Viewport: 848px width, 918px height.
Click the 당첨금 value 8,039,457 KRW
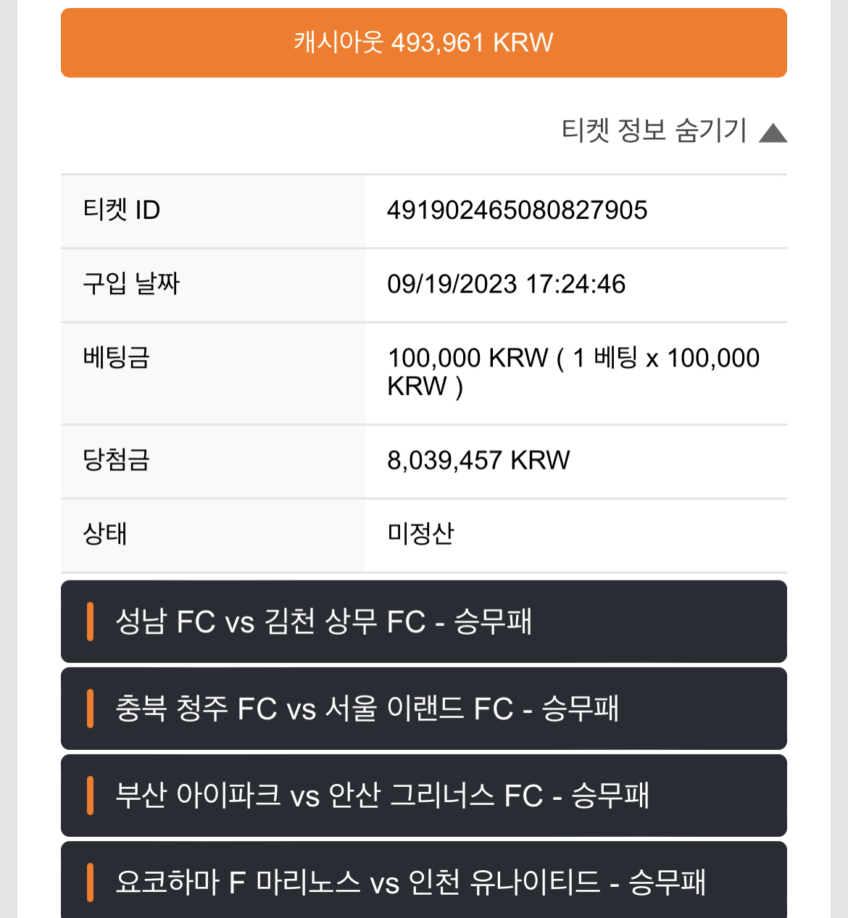point(478,460)
